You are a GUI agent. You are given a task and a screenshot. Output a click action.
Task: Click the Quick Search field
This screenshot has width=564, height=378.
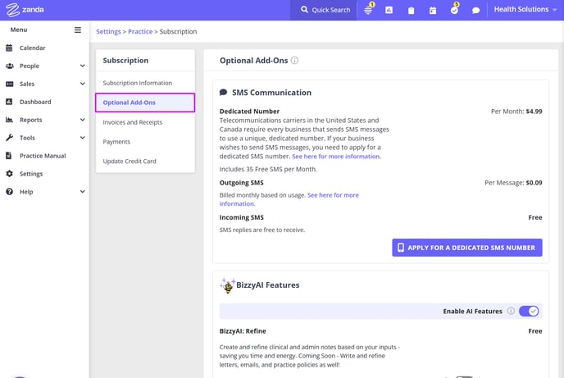pos(325,10)
